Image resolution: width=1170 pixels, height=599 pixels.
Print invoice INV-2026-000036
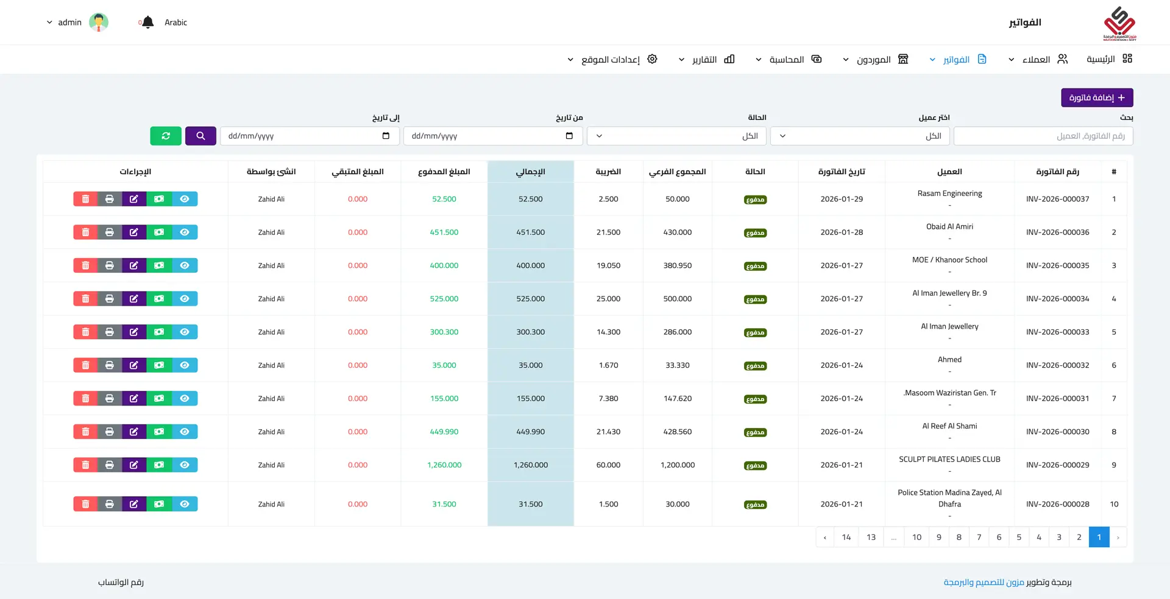click(x=110, y=233)
